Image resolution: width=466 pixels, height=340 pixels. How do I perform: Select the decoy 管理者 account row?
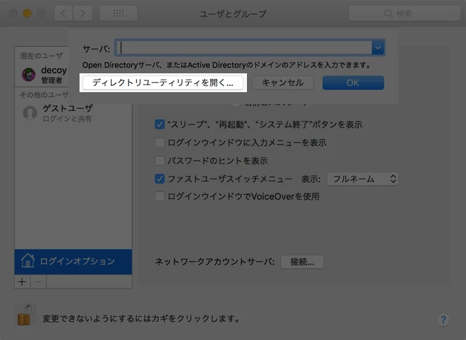[x=42, y=75]
